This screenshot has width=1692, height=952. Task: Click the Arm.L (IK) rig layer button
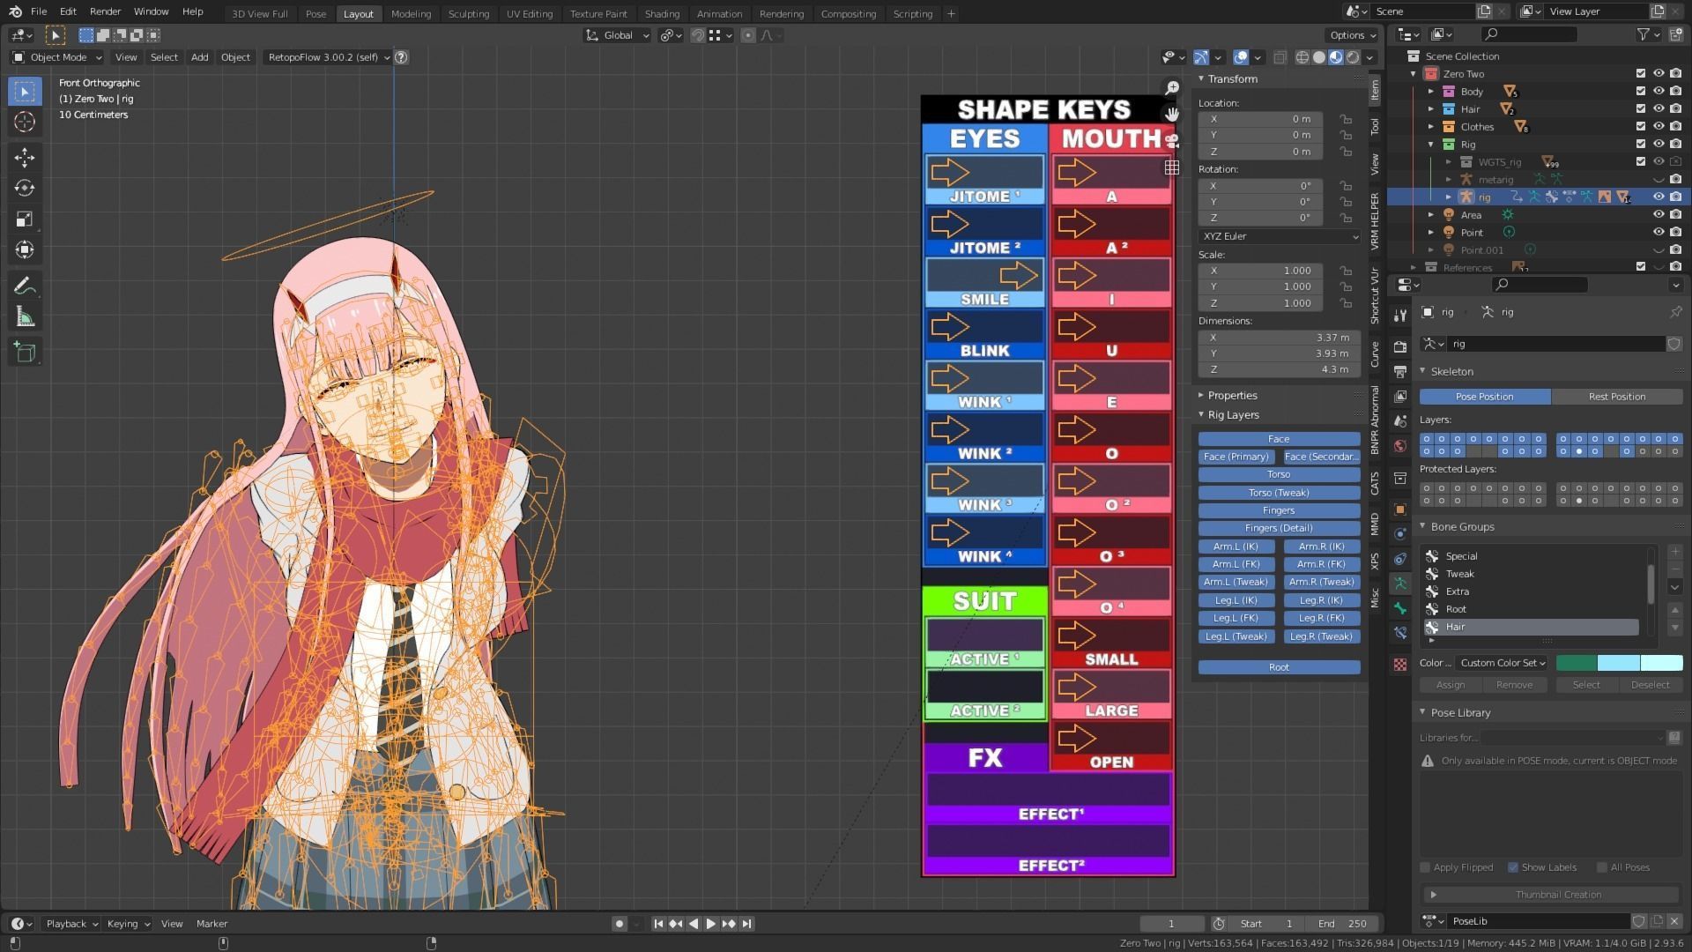[x=1236, y=547]
